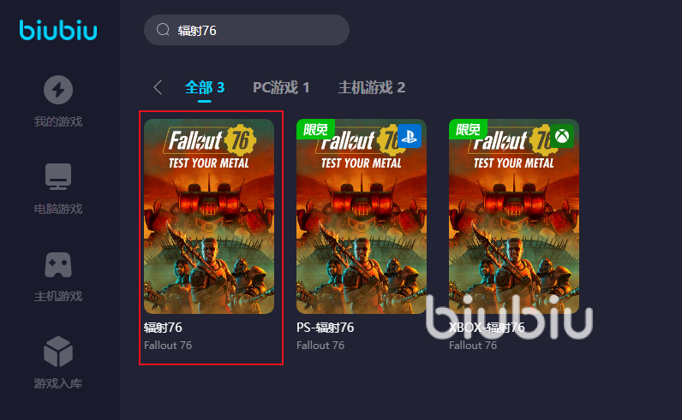Click the biubiu logo
This screenshot has width=682, height=420.
click(58, 30)
